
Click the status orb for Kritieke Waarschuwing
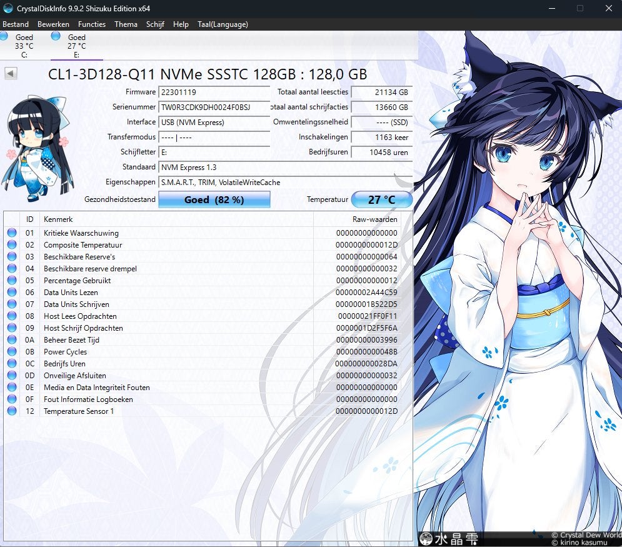(x=12, y=233)
